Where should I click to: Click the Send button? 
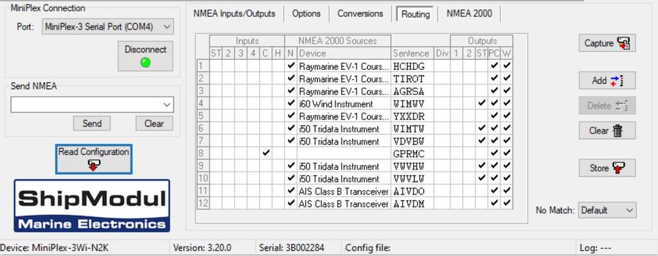pos(92,124)
